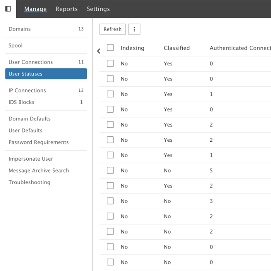Sort by Indexing column header
The image size is (271, 271).
pyautogui.click(x=132, y=48)
